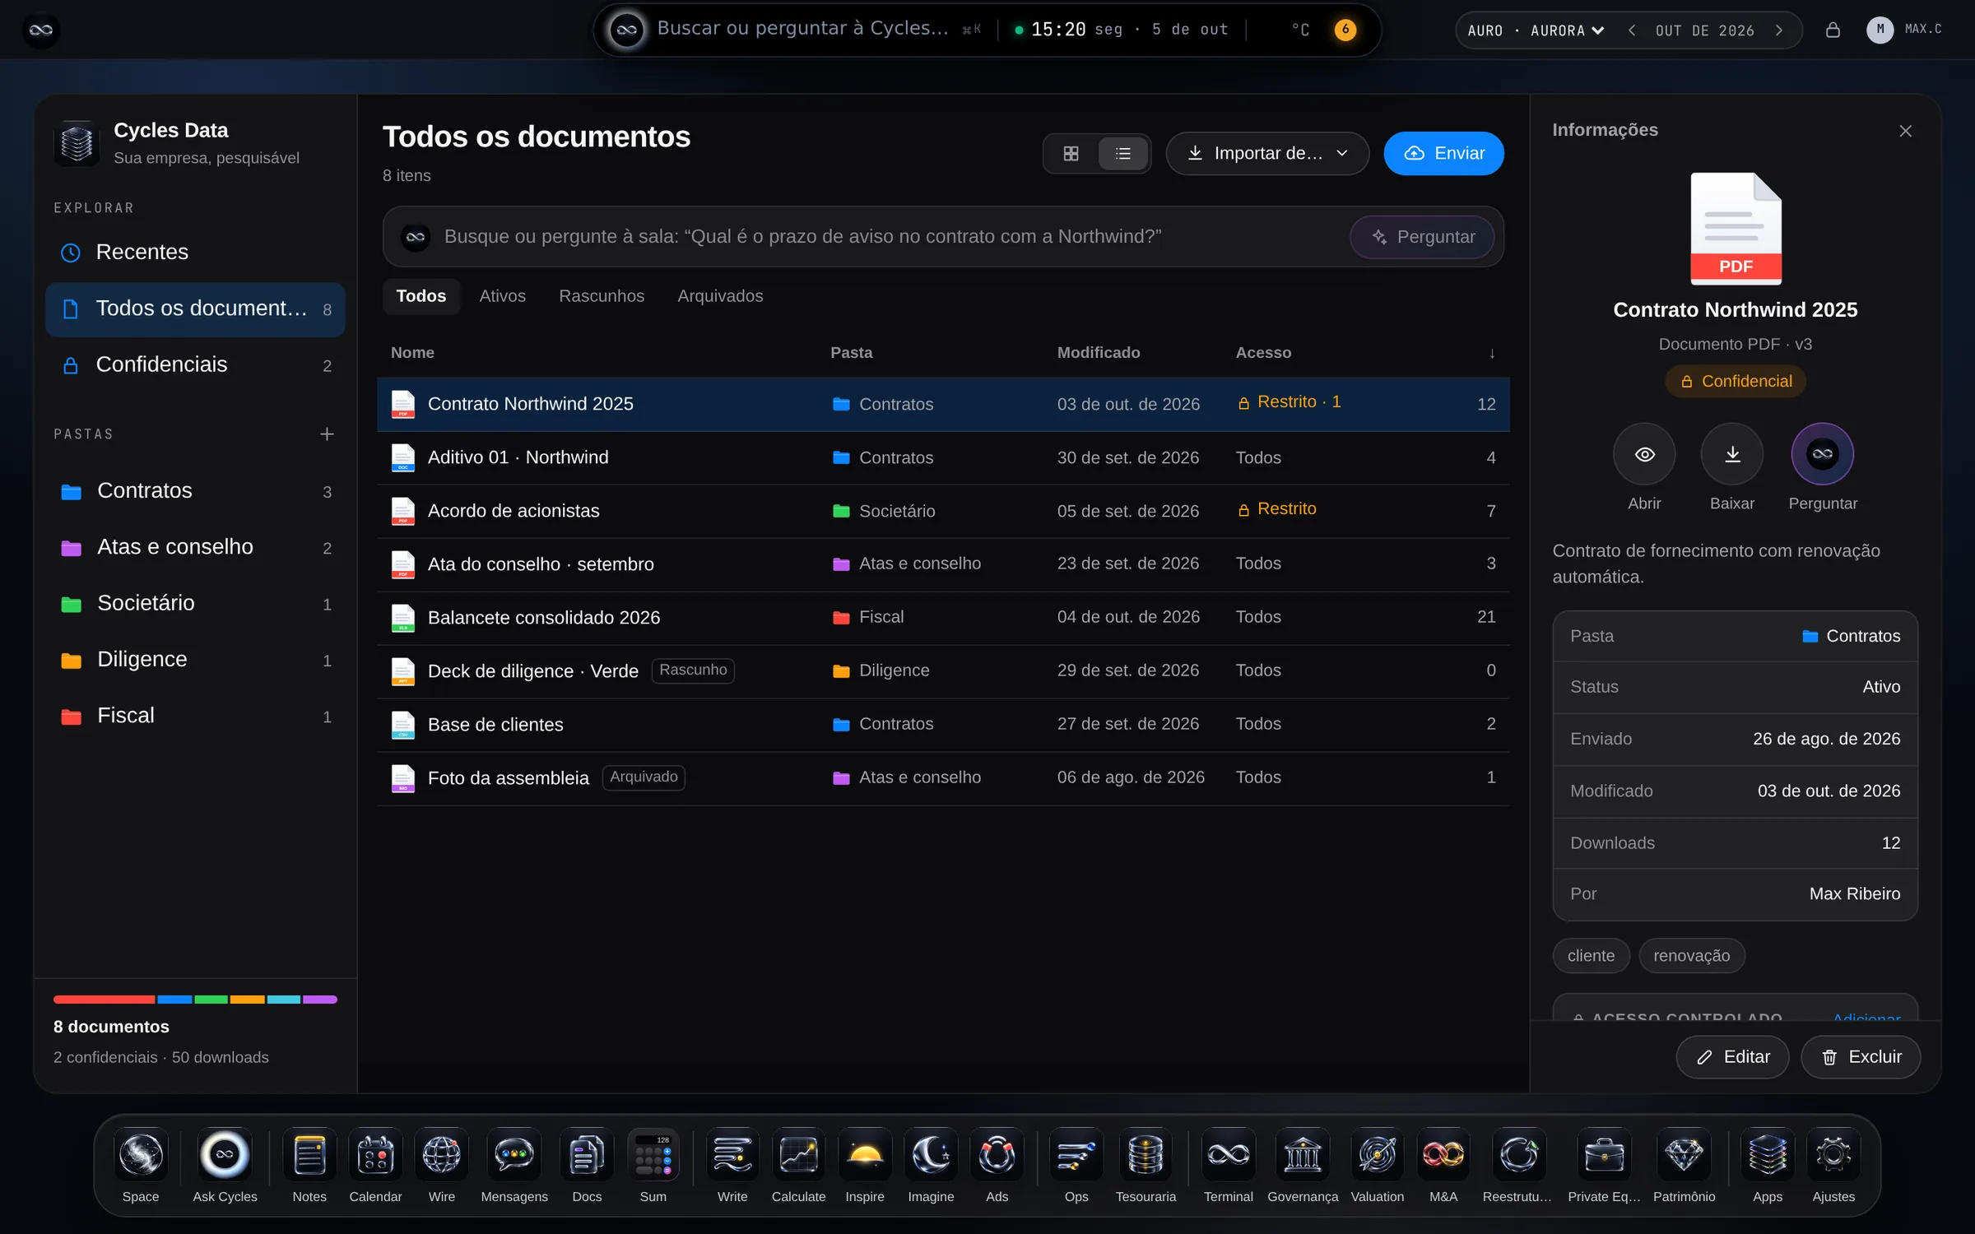Open the notification badge showing 6

(x=1345, y=30)
